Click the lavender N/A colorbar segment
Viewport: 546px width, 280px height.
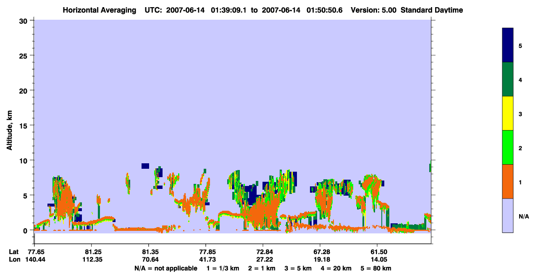tap(508, 215)
